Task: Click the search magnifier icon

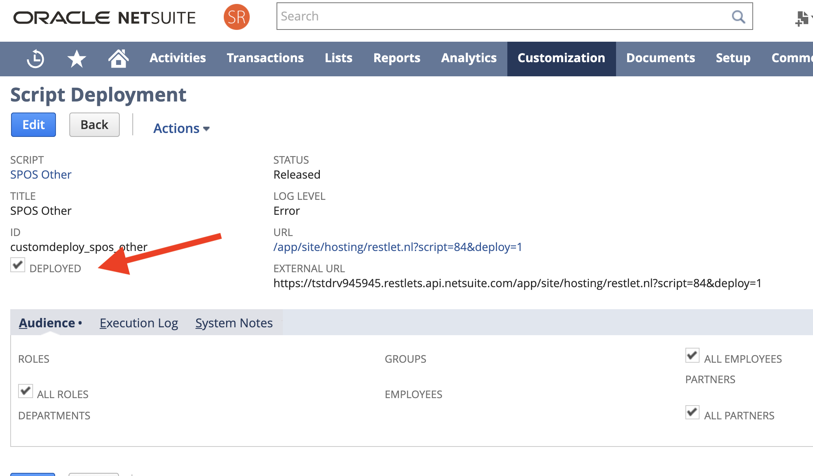Action: [x=738, y=17]
